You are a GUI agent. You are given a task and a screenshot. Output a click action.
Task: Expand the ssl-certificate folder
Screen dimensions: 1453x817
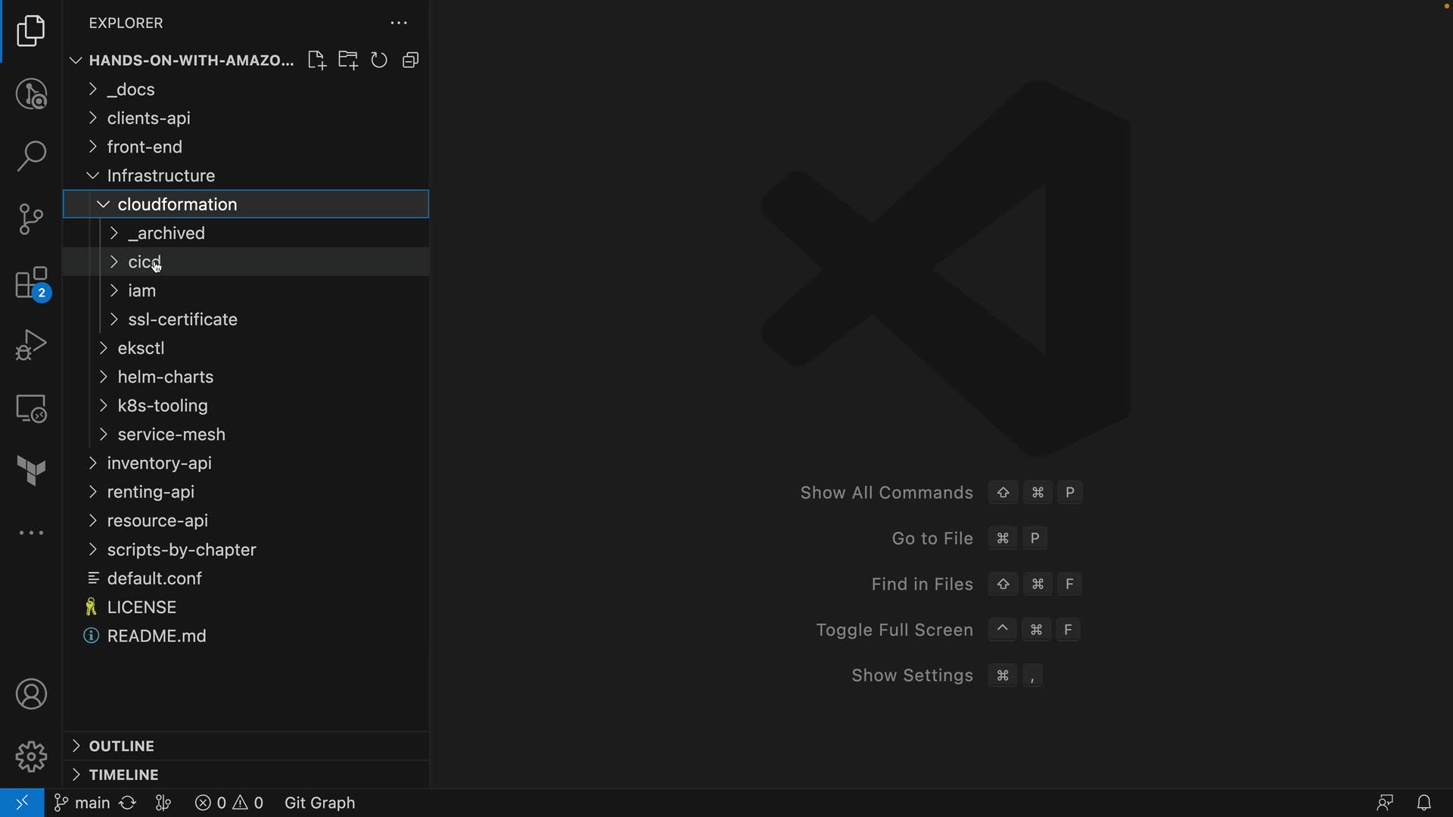pyautogui.click(x=182, y=319)
